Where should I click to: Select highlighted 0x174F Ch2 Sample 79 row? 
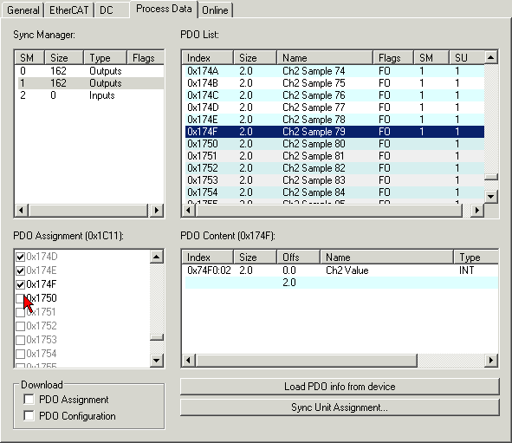[334, 132]
